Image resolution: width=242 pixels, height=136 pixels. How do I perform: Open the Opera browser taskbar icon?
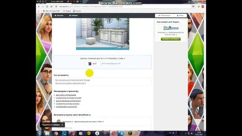click(x=113, y=133)
